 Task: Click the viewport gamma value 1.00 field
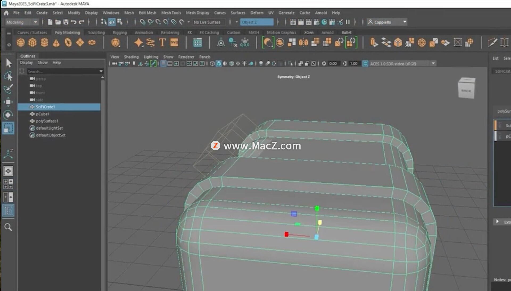click(354, 64)
